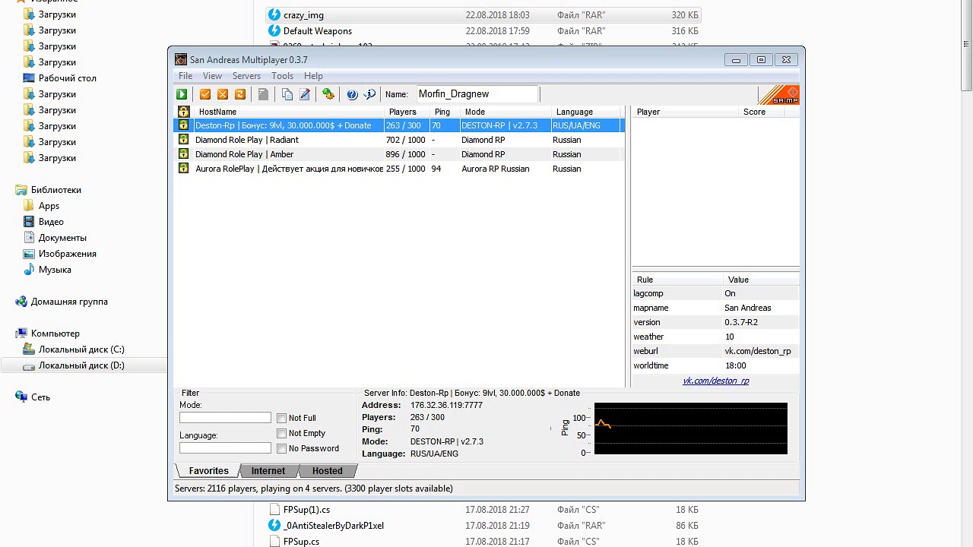The height and width of the screenshot is (547, 973).
Task: Click the Language filter input field
Action: point(225,448)
